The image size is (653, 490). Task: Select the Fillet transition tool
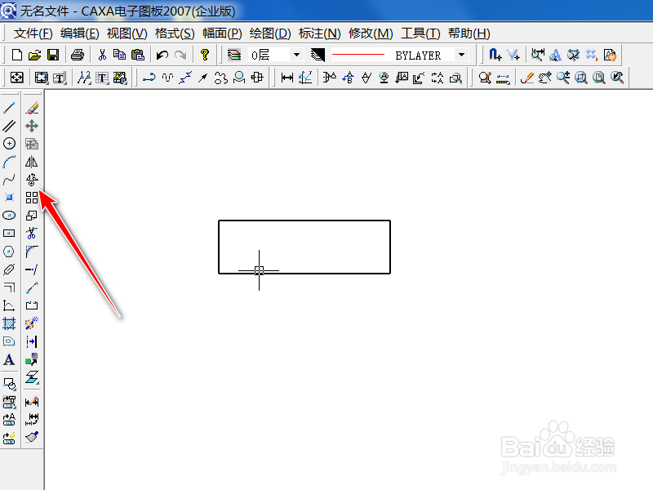pyautogui.click(x=32, y=252)
